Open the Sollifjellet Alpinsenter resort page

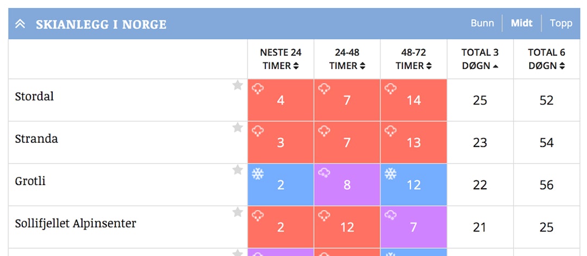(x=76, y=223)
